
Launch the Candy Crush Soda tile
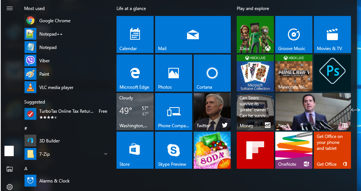point(212,150)
